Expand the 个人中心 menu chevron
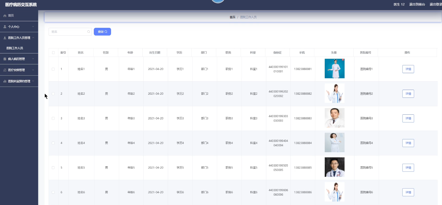This screenshot has width=442, height=205. tap(33, 27)
